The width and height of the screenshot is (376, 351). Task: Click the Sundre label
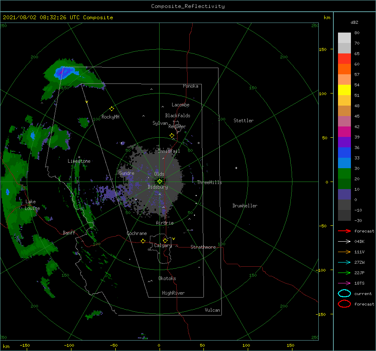pyautogui.click(x=127, y=173)
